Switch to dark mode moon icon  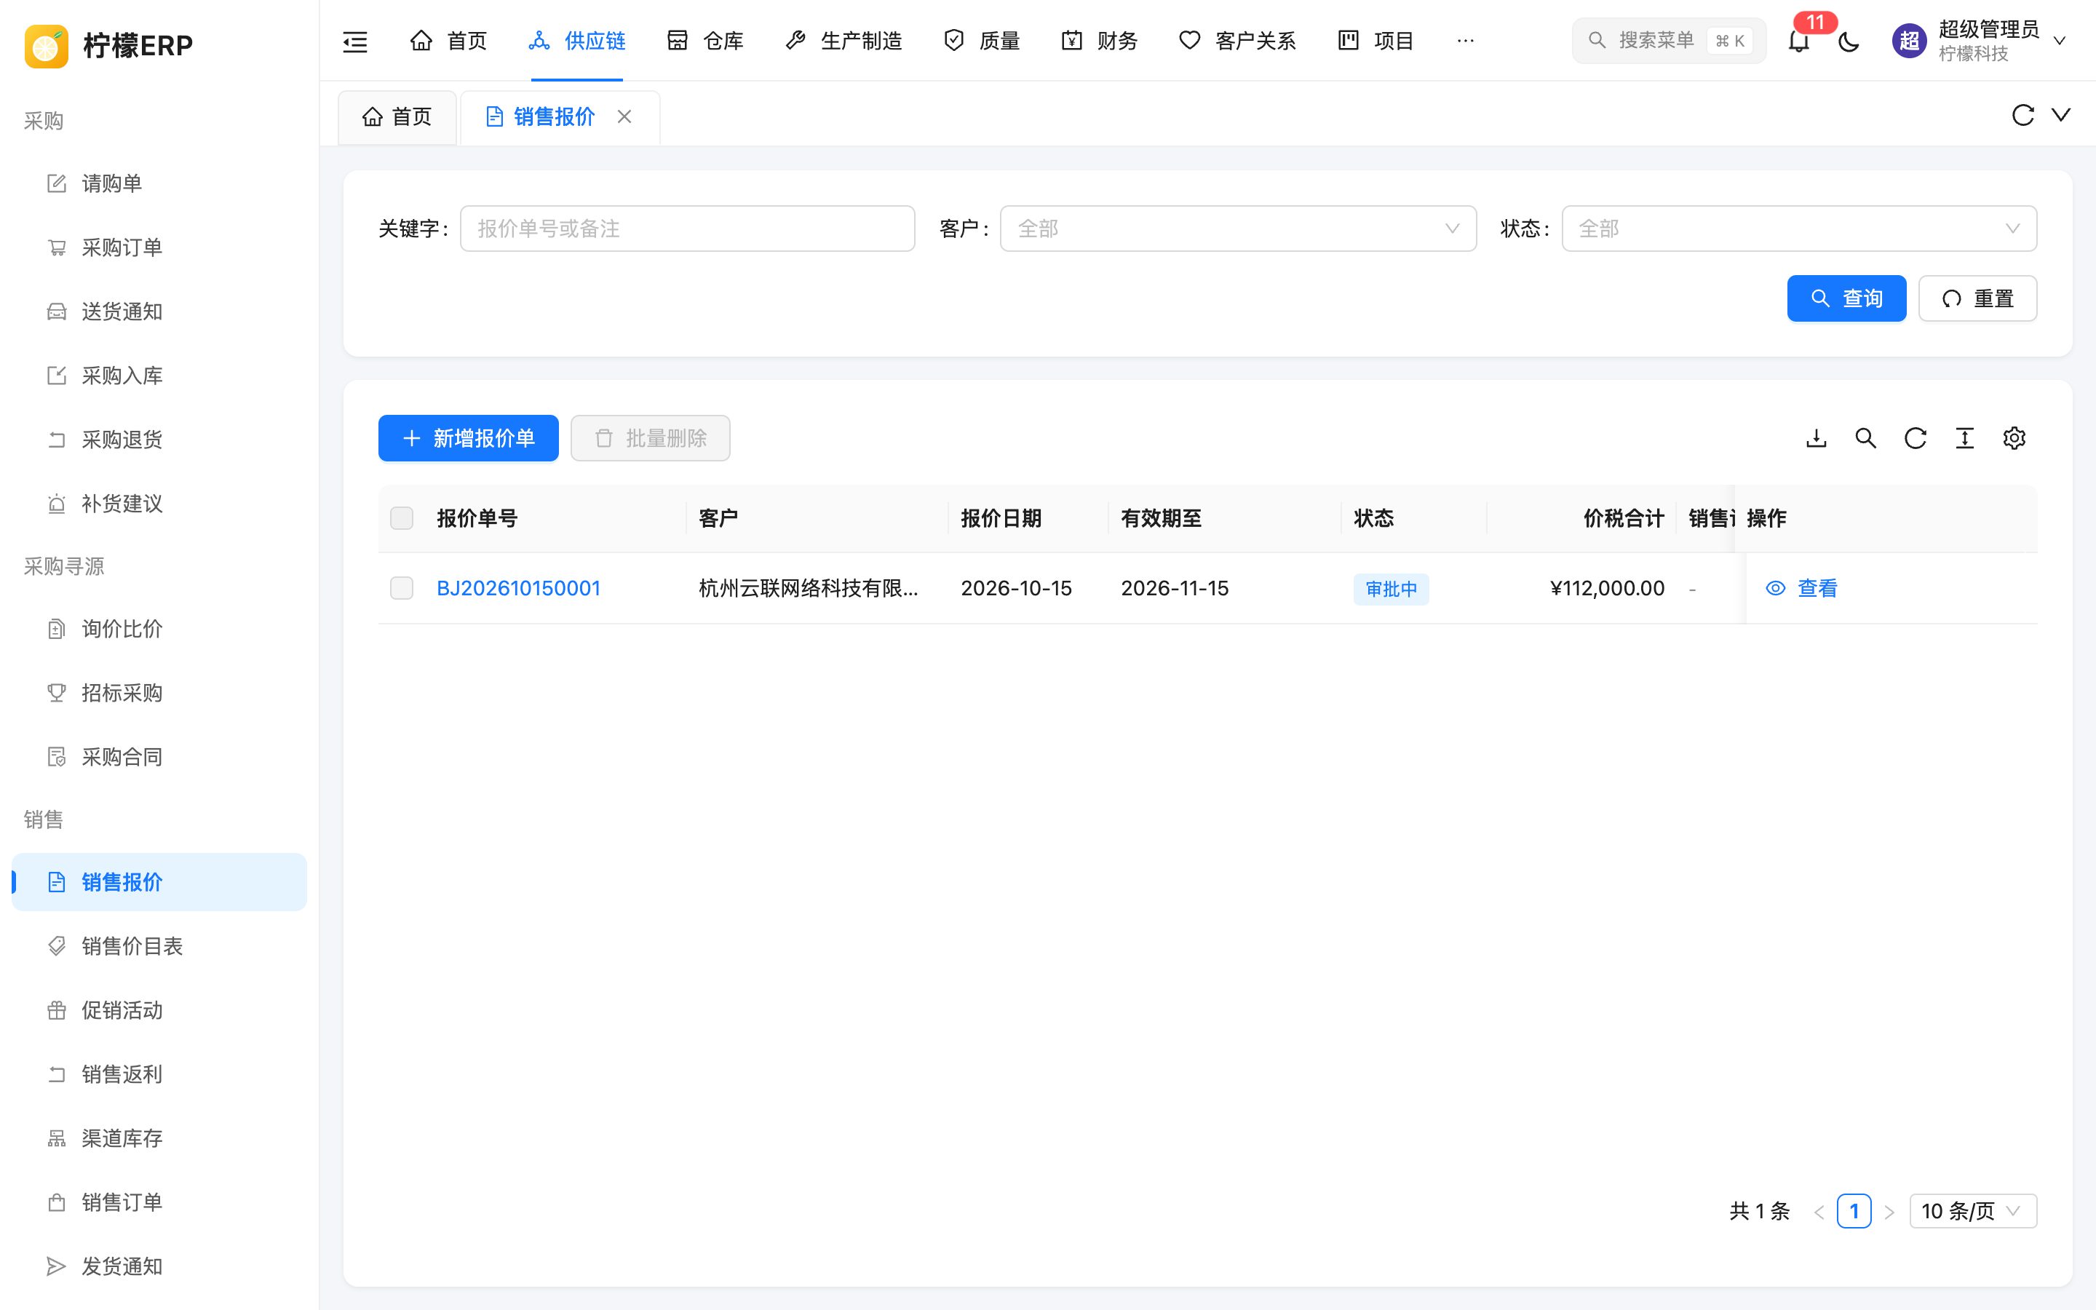coord(1849,41)
